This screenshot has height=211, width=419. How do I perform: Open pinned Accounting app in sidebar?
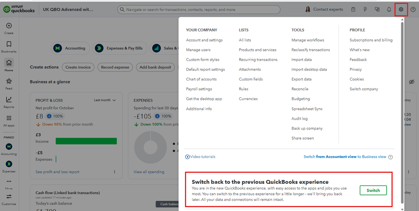9,149
